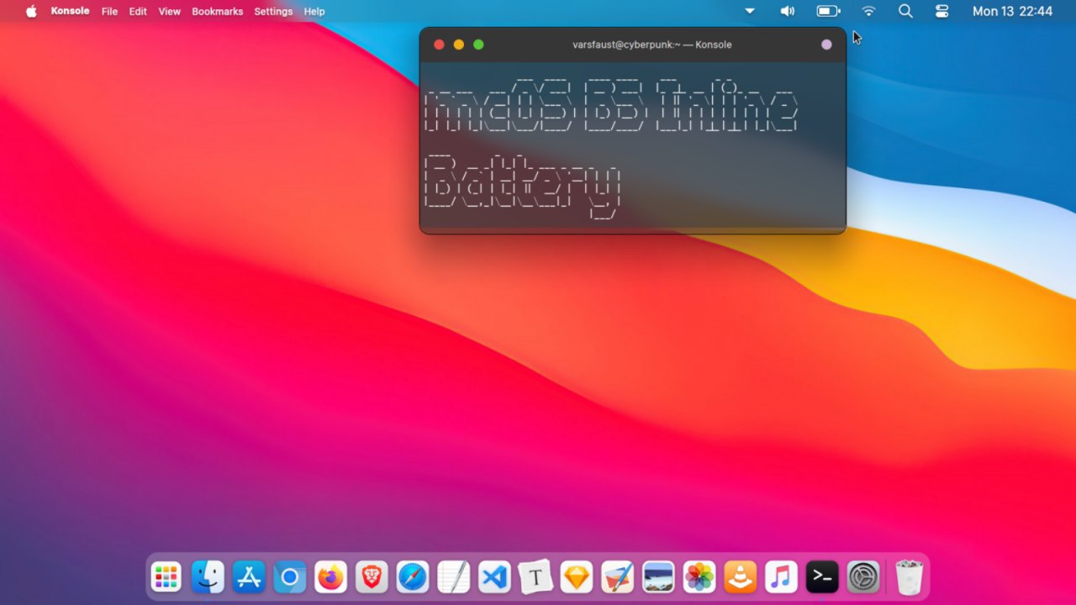Open the Chromium browser in the dock

290,577
